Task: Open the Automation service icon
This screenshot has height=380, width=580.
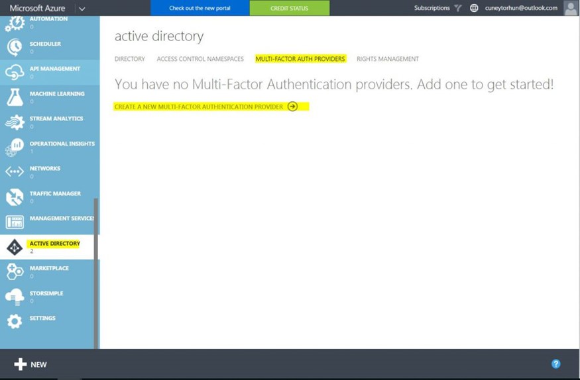Action: point(15,23)
